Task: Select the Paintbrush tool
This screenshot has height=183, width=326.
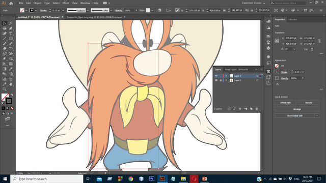Action: click(x=5, y=44)
